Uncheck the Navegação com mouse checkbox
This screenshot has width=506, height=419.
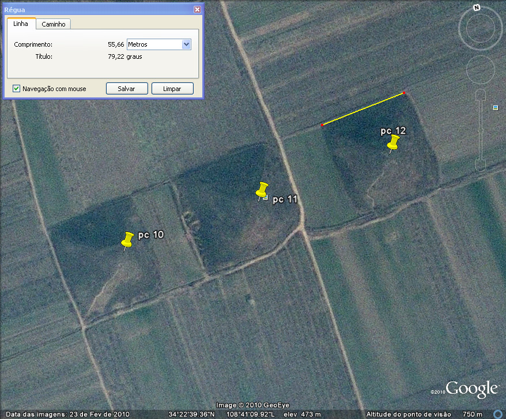[x=17, y=89]
